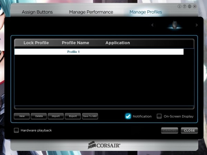207x155 pixels.
Task: Switch to Assign Buttons tab
Action: click(x=37, y=12)
